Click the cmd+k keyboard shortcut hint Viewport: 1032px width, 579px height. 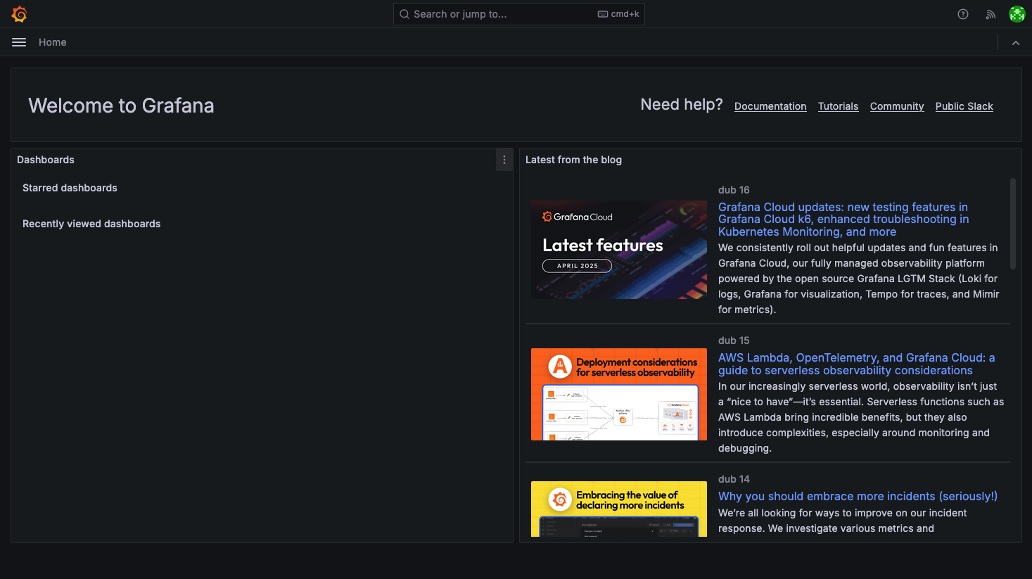point(618,14)
